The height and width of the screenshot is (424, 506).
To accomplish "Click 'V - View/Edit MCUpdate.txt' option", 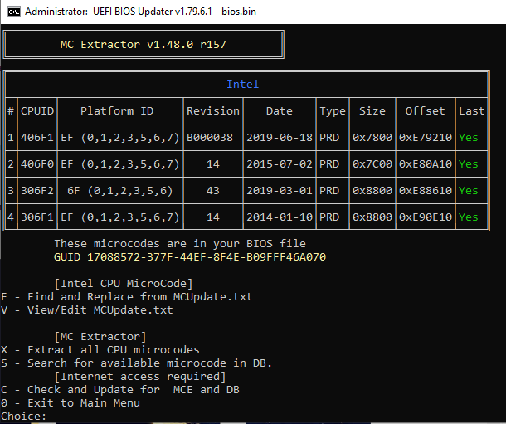I will [x=87, y=310].
